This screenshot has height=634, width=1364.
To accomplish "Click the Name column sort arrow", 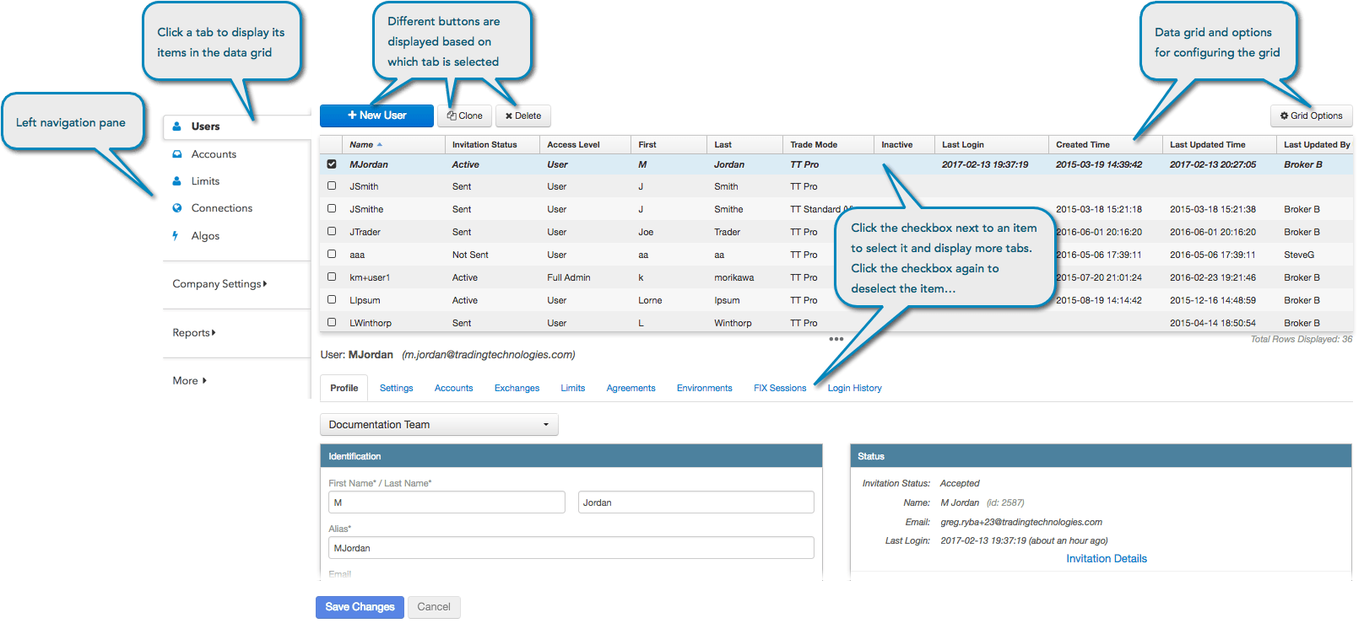I will pos(380,145).
